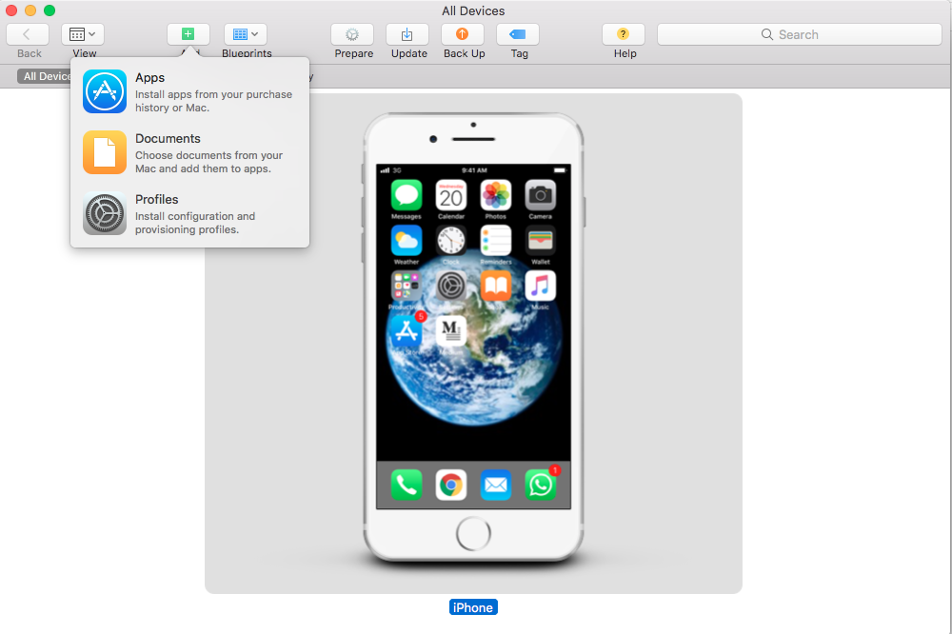Image resolution: width=952 pixels, height=634 pixels.
Task: Click the Profiles gear icon in popup
Action: (105, 213)
